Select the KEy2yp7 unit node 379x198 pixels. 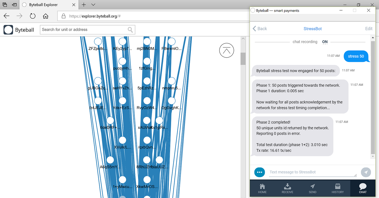[122, 42]
